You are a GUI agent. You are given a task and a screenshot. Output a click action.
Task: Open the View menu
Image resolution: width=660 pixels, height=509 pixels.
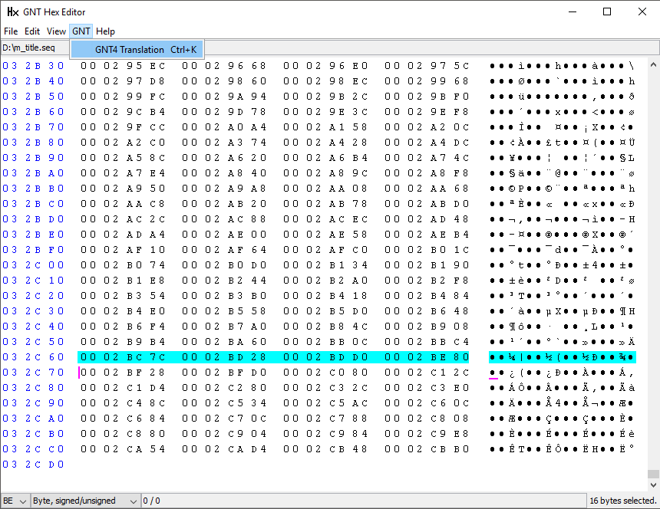pos(56,31)
